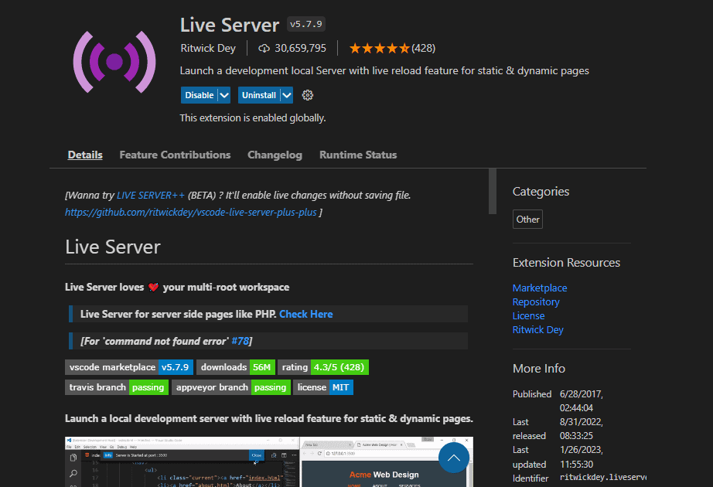Open the Ritwick Dey resource link in sidebar

(x=538, y=329)
